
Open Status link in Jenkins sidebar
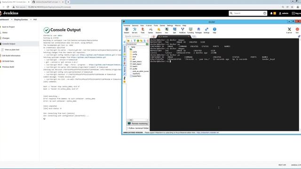[x=5, y=32]
